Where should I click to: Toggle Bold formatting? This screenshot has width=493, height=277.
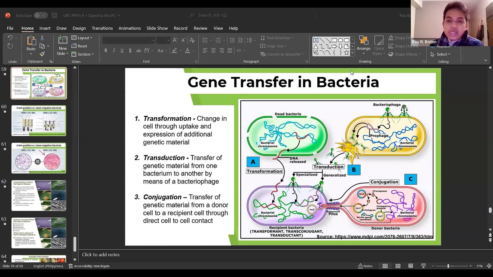tap(106, 50)
